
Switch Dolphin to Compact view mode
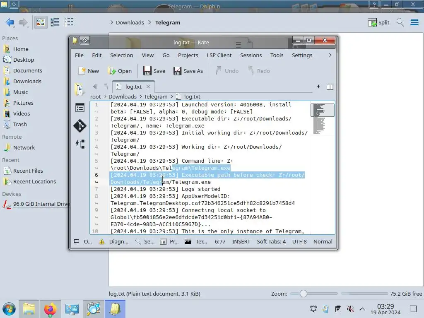click(x=55, y=22)
